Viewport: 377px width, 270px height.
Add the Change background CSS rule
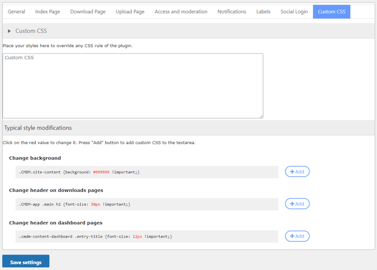(x=297, y=172)
